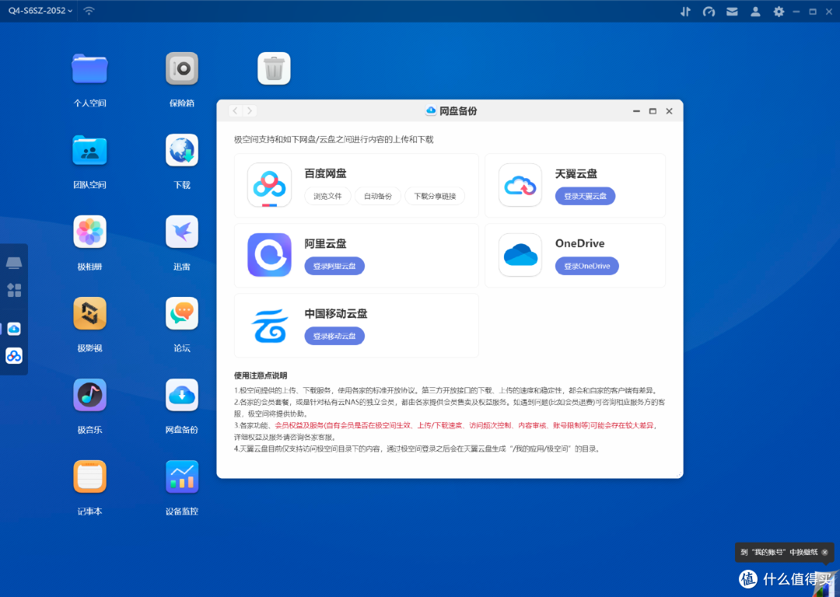Open the 极影视 video app icon

[90, 314]
